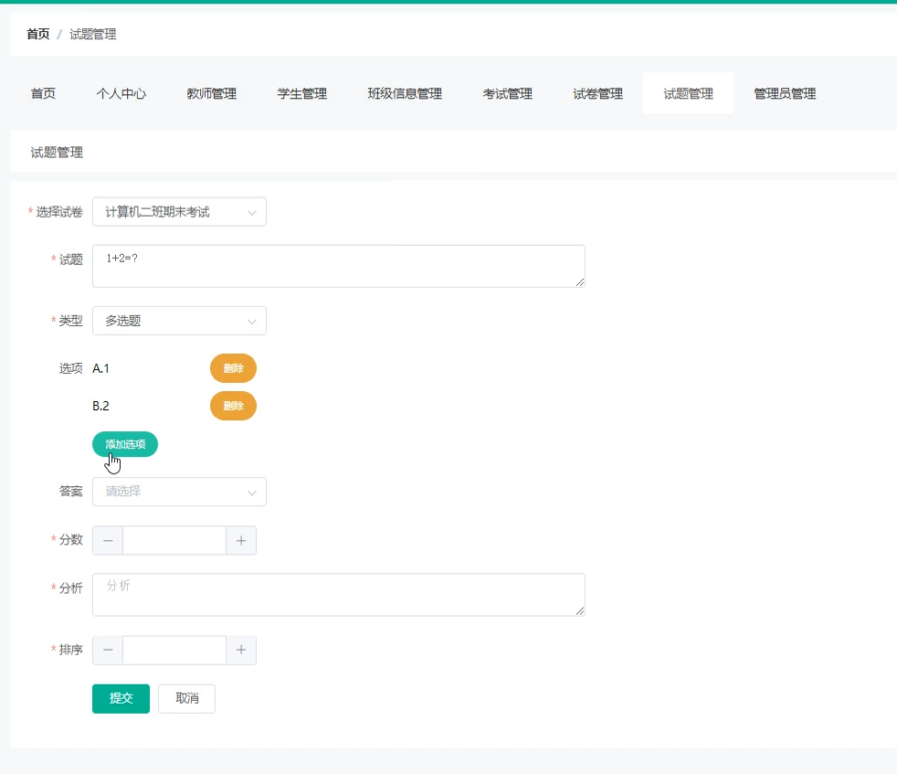Increase 排序 with plus button
Screen dimensions: 897x774
tap(241, 650)
